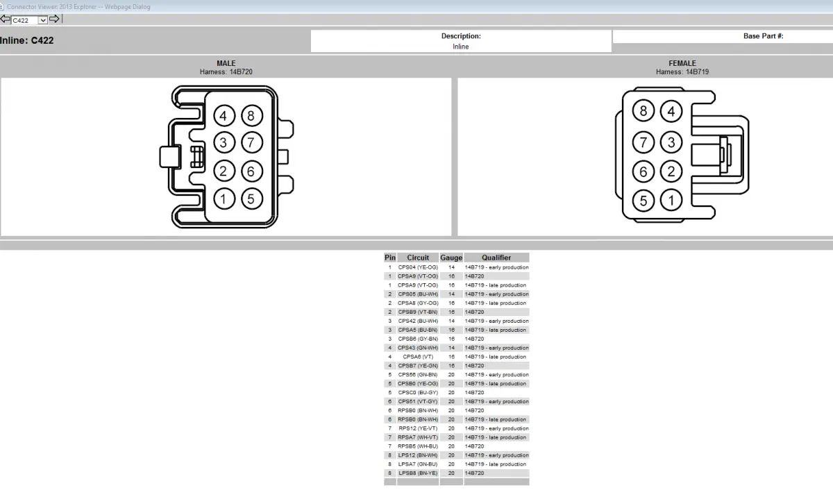Go to the previous connector with the left arrow

(x=5, y=19)
